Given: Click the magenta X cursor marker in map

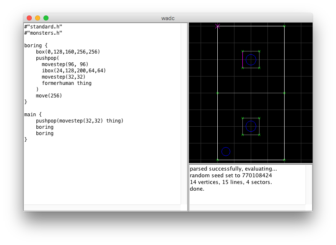Looking at the screenshot, I should [217, 26].
